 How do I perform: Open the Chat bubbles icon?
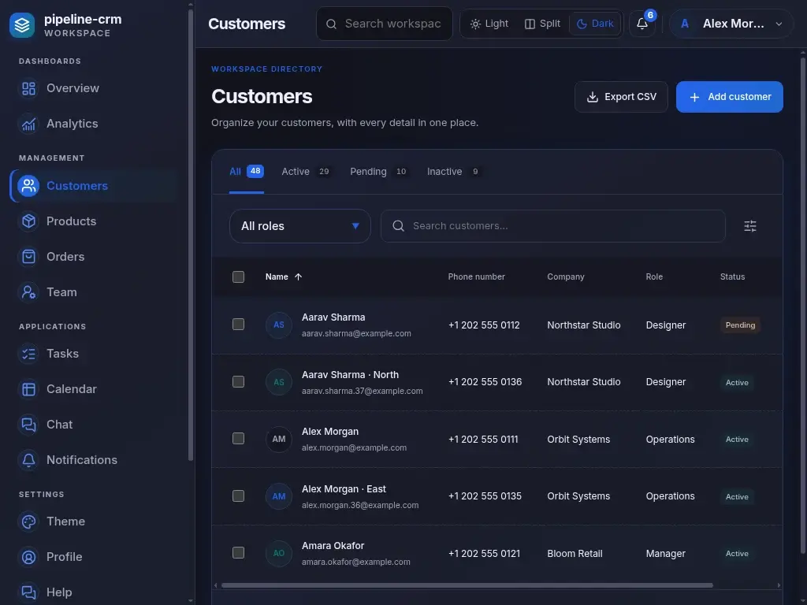(x=29, y=425)
